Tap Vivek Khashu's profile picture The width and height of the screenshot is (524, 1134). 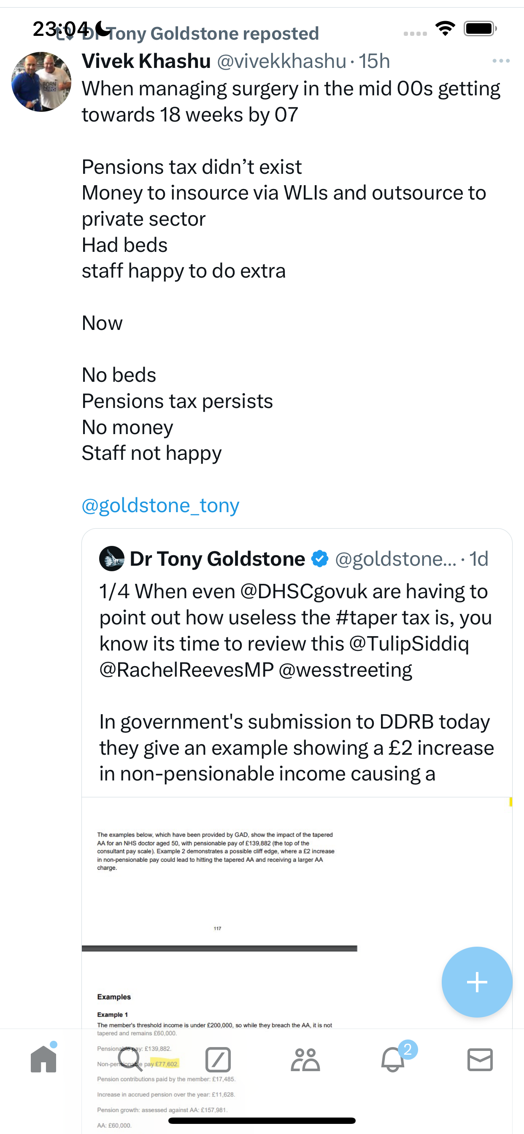point(41,82)
